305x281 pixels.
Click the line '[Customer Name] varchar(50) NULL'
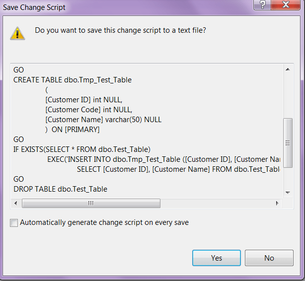pyautogui.click(x=103, y=120)
